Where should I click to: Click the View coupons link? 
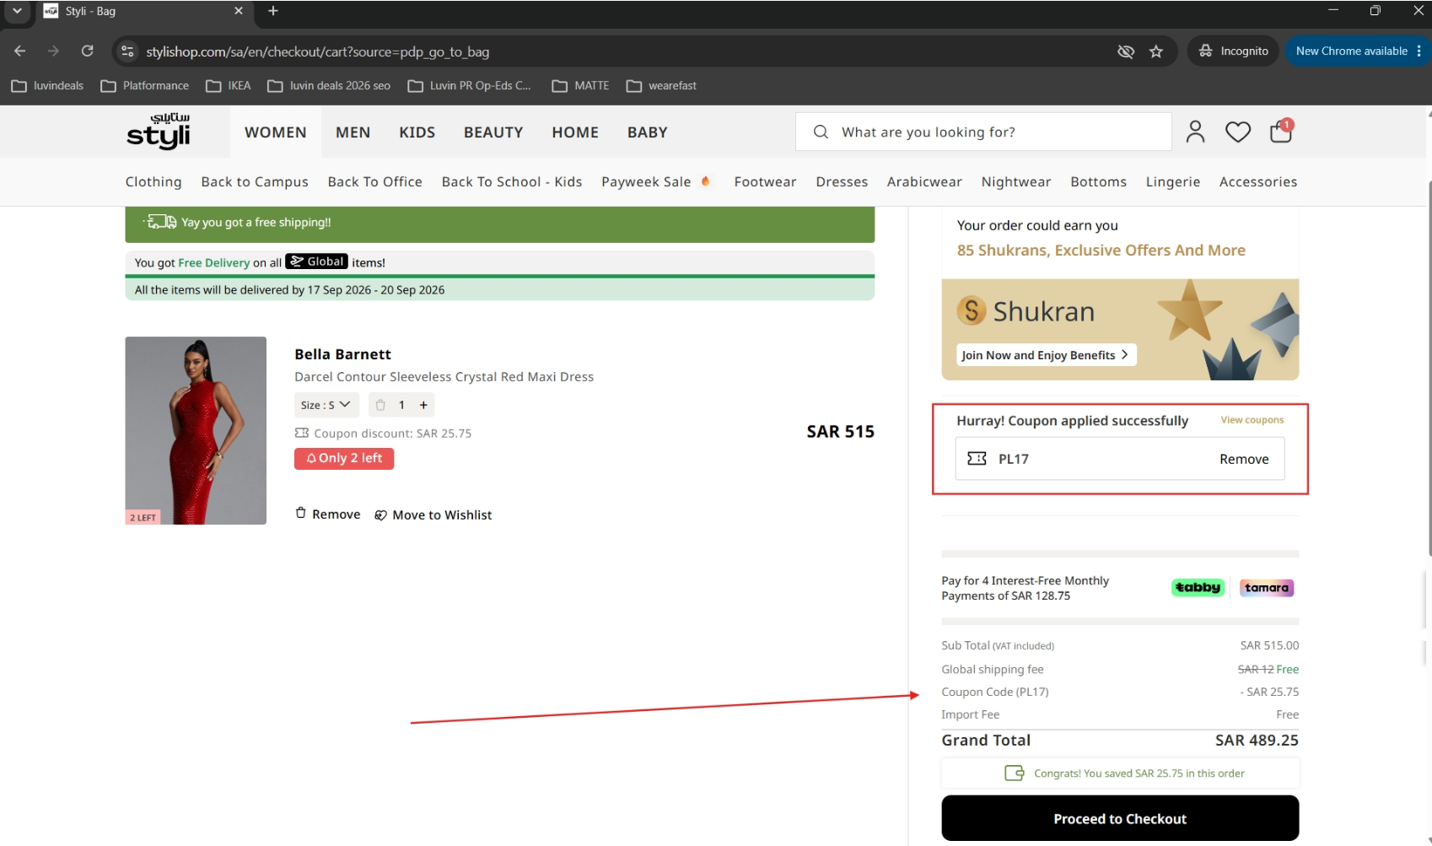(x=1252, y=420)
